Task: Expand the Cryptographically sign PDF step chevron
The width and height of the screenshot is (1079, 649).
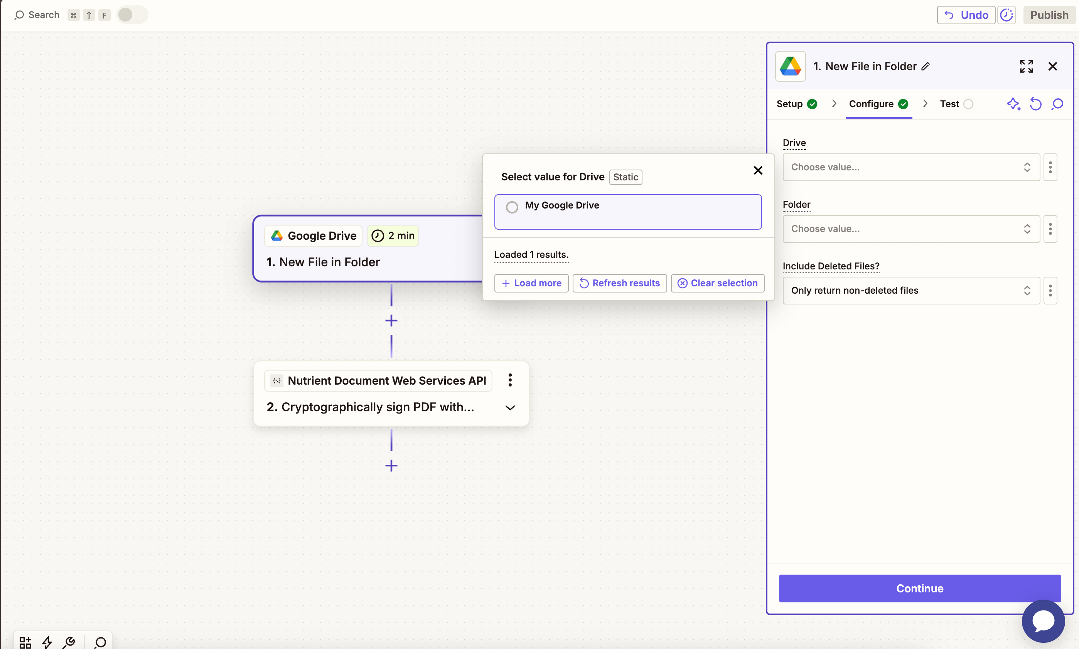Action: click(x=510, y=408)
